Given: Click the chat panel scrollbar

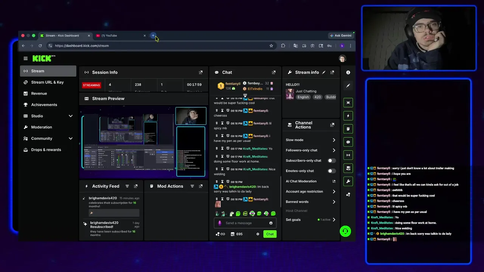Looking at the screenshot, I should click(281, 192).
